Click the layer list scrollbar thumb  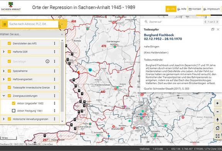click(x=62, y=77)
